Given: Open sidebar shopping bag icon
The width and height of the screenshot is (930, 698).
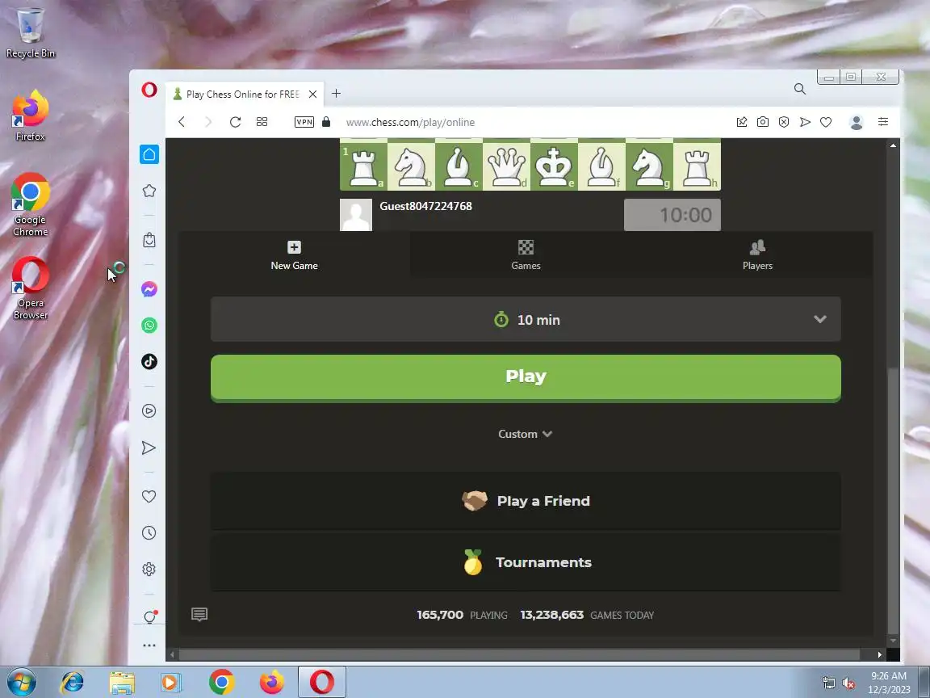Looking at the screenshot, I should [x=149, y=240].
